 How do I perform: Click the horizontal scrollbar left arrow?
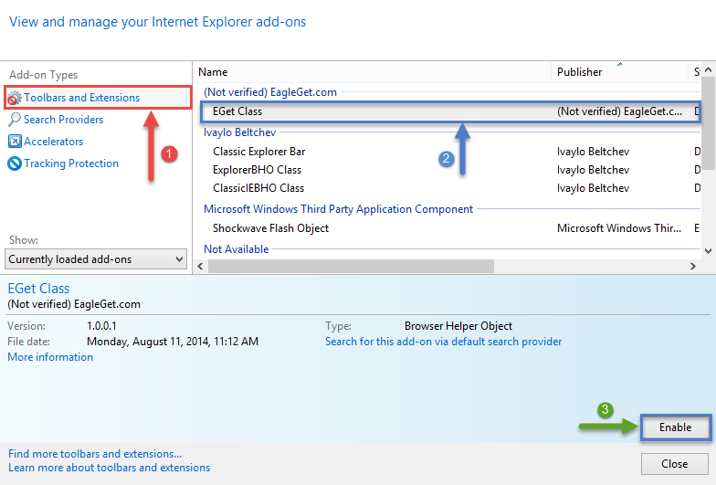[201, 266]
